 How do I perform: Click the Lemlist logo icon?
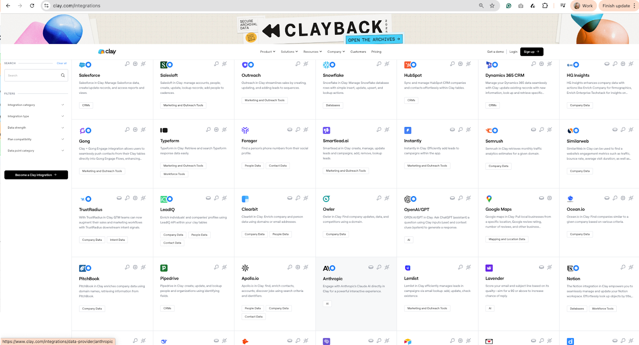click(x=408, y=268)
